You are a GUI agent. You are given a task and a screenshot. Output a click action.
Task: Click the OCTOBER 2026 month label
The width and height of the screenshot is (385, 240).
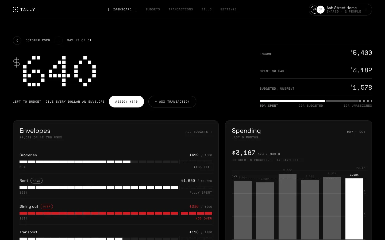(x=38, y=41)
